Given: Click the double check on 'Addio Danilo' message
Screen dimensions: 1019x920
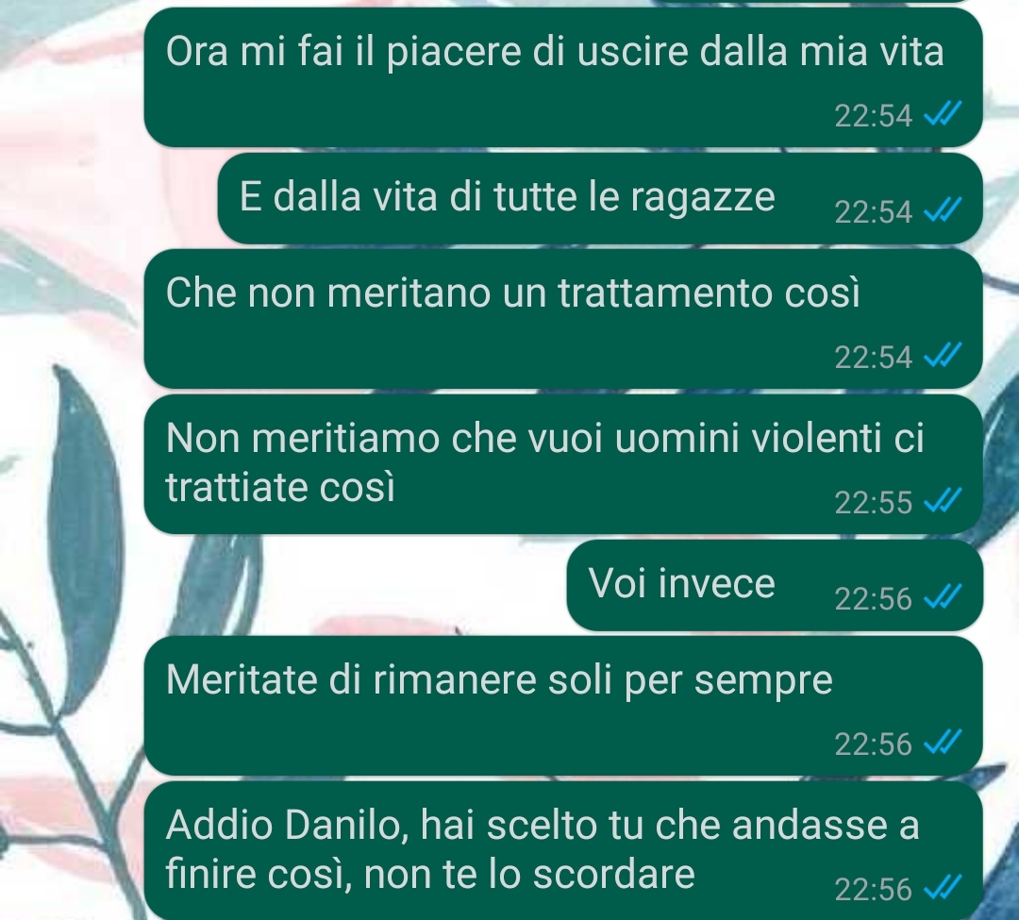Looking at the screenshot, I should tap(943, 888).
